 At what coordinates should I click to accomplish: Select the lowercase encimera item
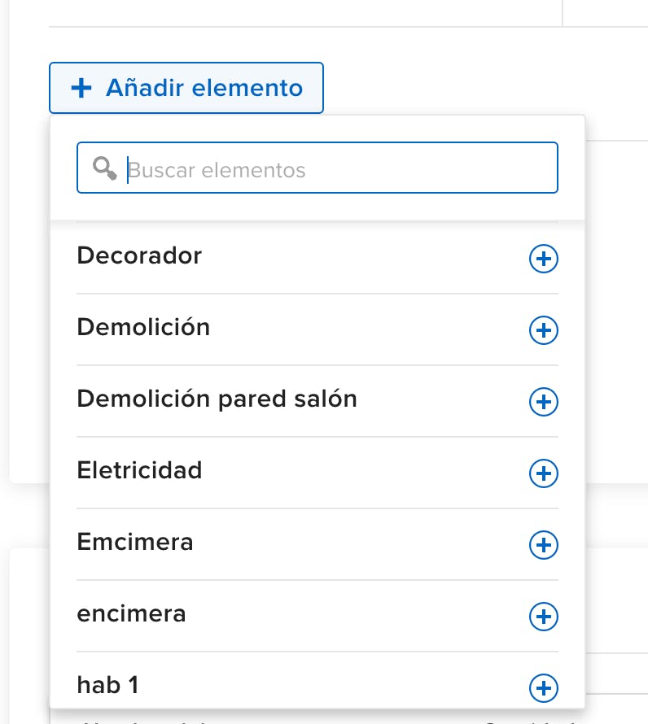[131, 613]
